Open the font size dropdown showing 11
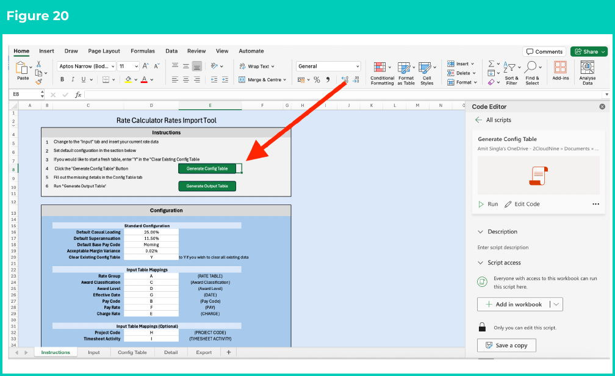Image resolution: width=615 pixels, height=376 pixels. pos(128,67)
